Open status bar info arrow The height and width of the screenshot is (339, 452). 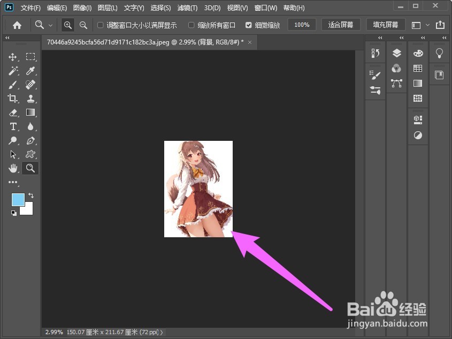pos(162,333)
